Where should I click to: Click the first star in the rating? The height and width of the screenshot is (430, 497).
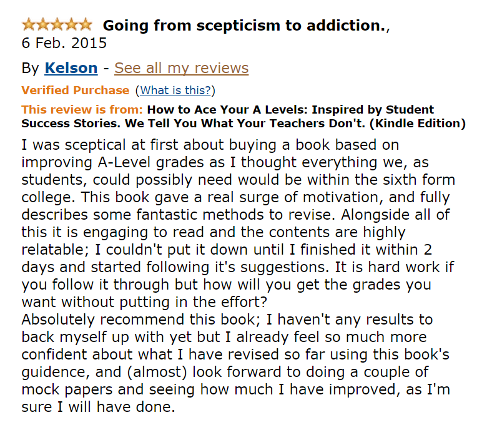[29, 25]
